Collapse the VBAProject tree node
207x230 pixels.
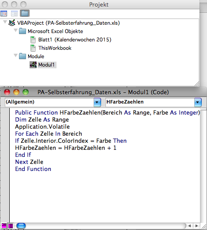[5, 22]
